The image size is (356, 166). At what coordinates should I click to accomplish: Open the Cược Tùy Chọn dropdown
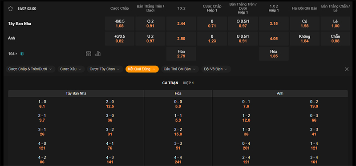105,69
